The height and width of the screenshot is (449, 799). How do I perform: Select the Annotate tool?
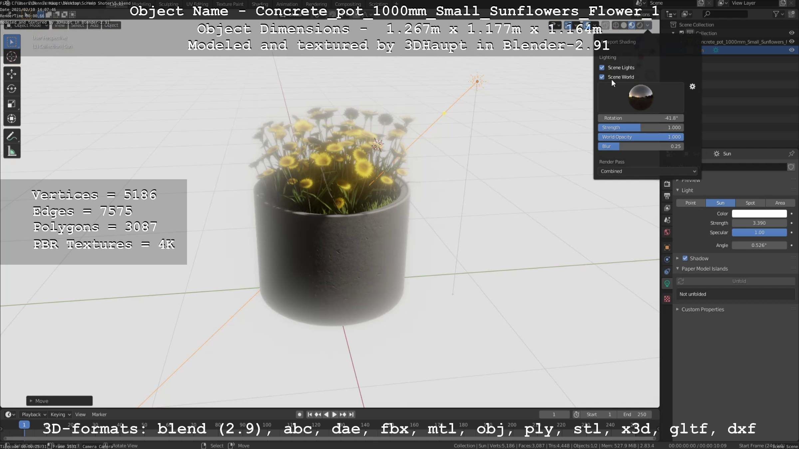(x=12, y=136)
